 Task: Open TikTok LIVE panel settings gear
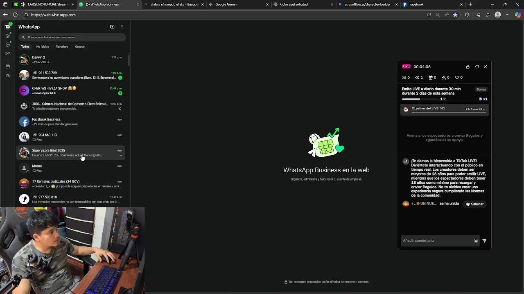coord(477,67)
